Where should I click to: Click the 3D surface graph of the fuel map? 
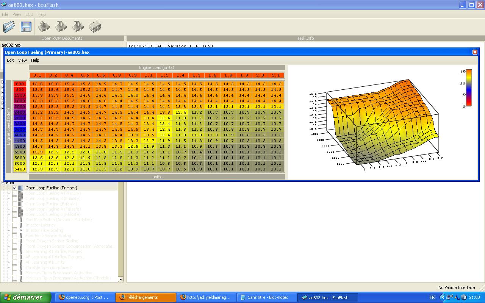(x=383, y=123)
